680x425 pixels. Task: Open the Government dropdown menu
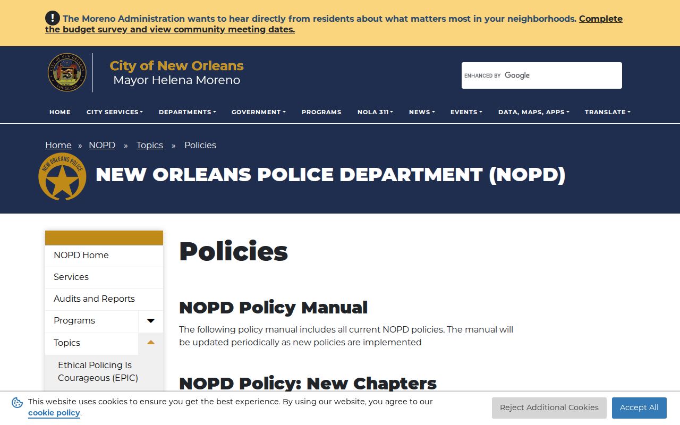259,112
